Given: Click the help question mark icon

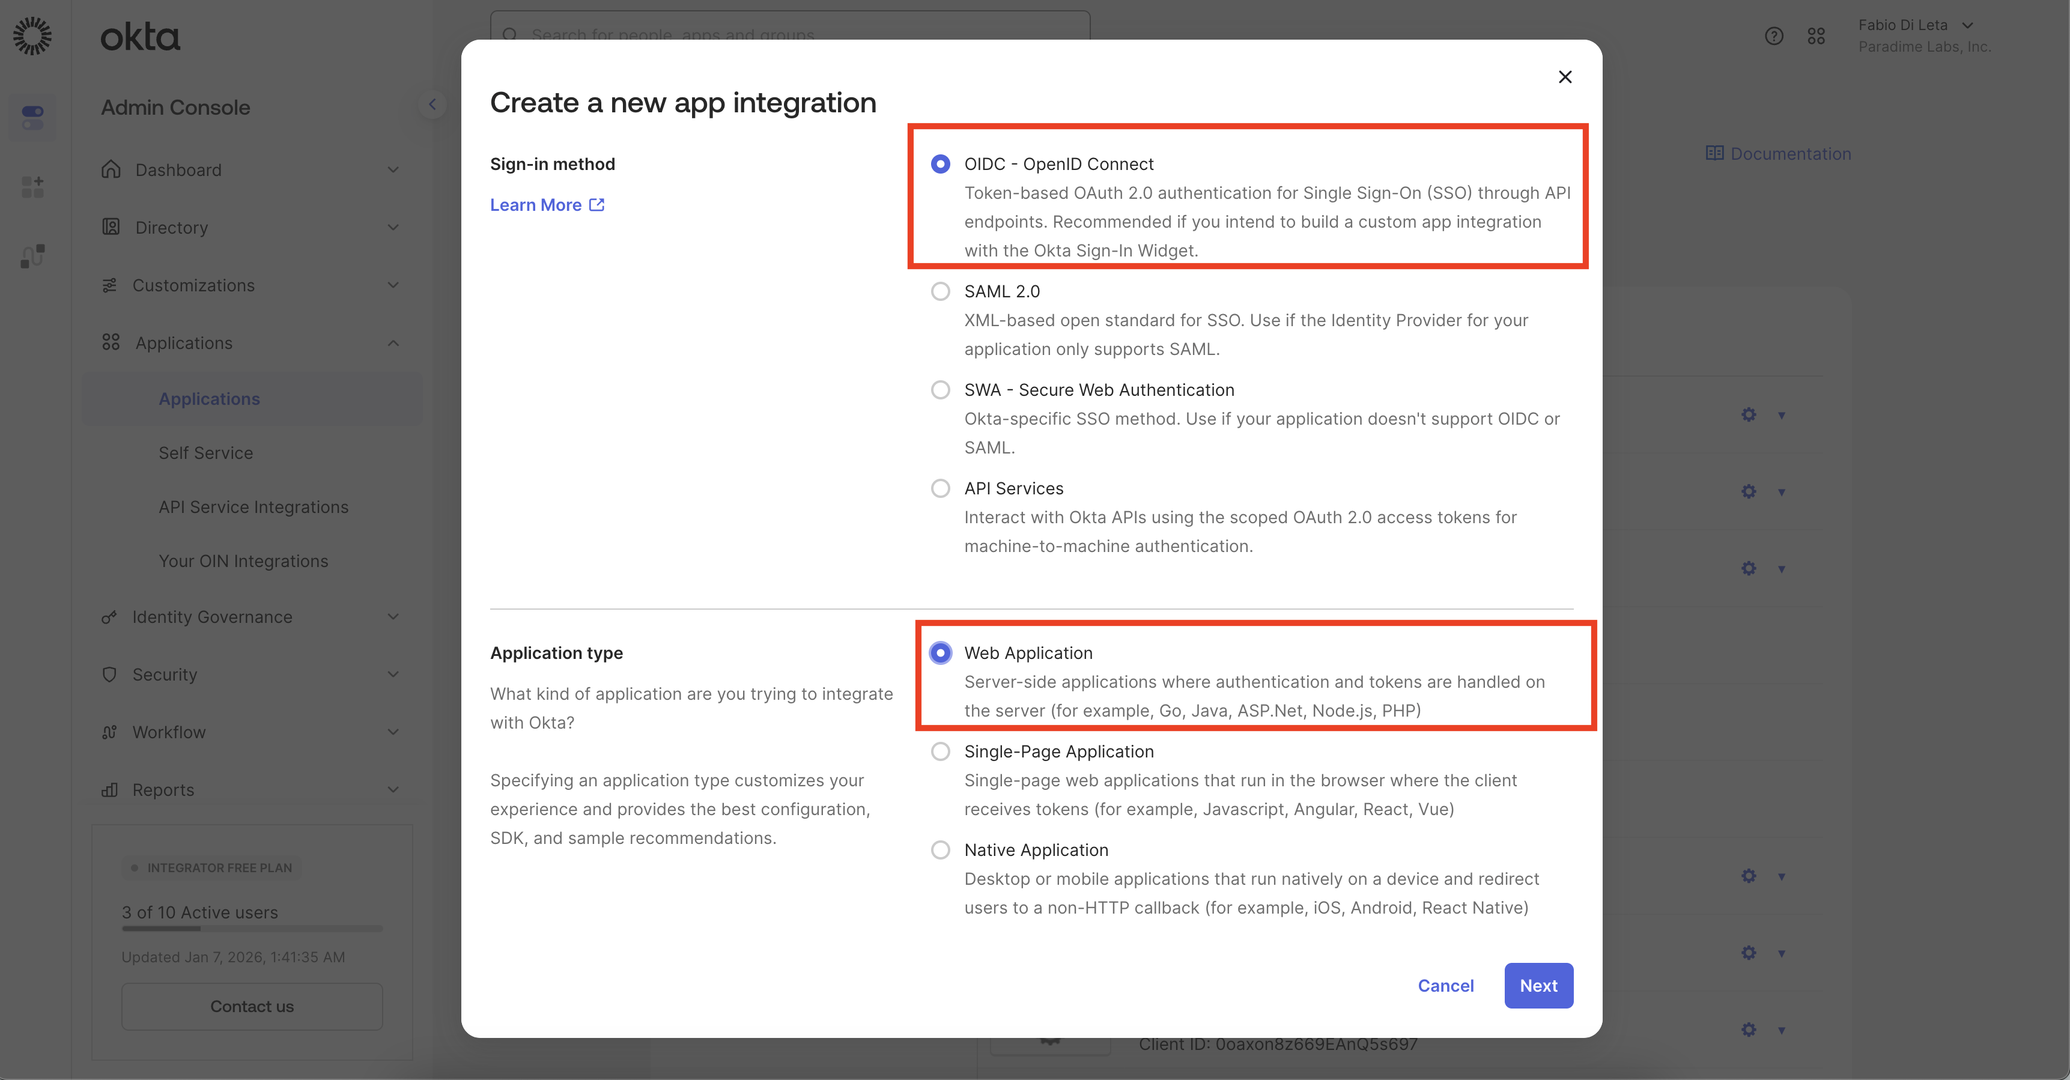Looking at the screenshot, I should coord(1773,36).
